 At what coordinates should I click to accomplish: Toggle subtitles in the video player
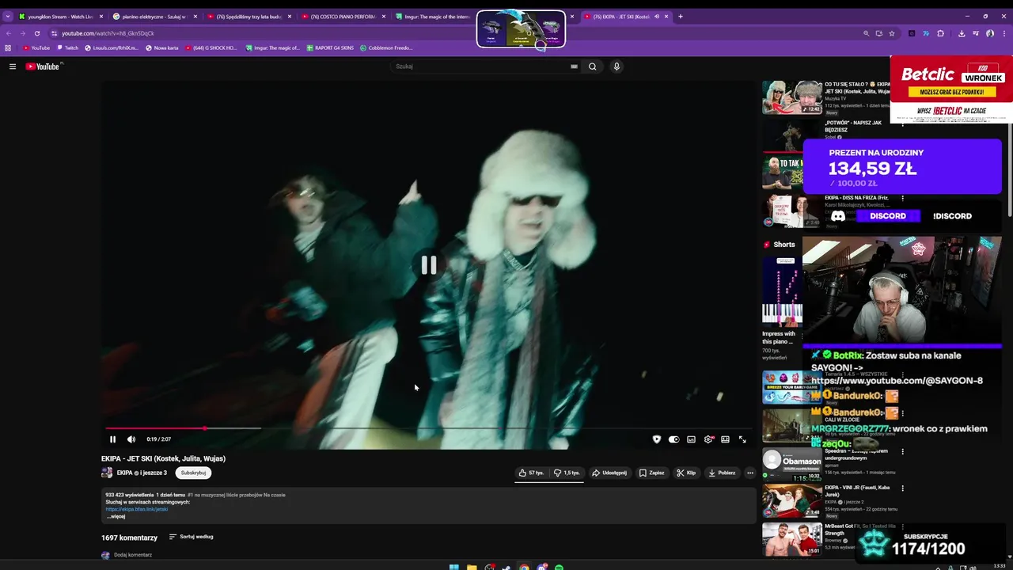[x=691, y=439]
